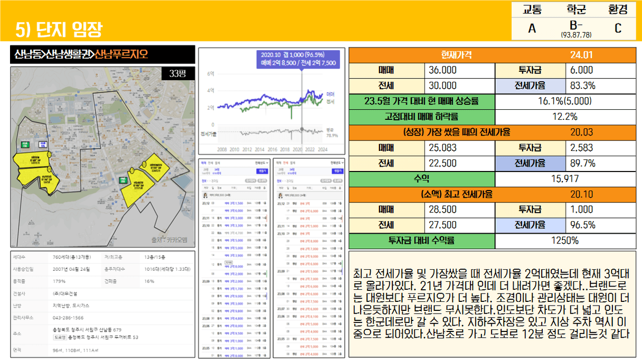Select the 33평 badge on the map

(x=177, y=73)
